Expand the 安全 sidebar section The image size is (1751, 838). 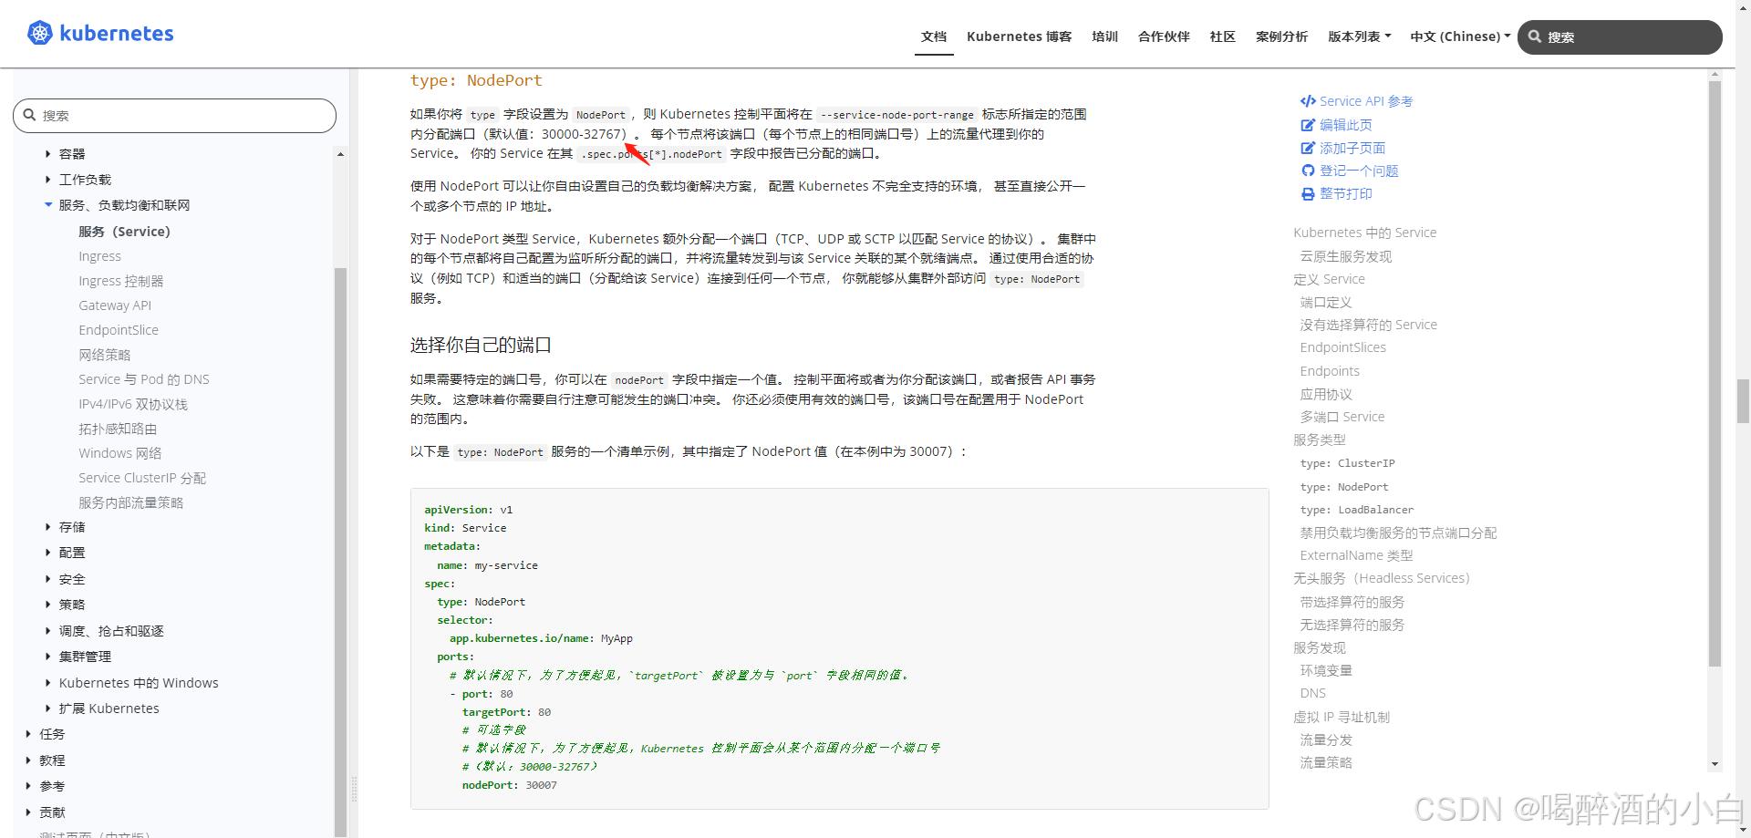48,579
